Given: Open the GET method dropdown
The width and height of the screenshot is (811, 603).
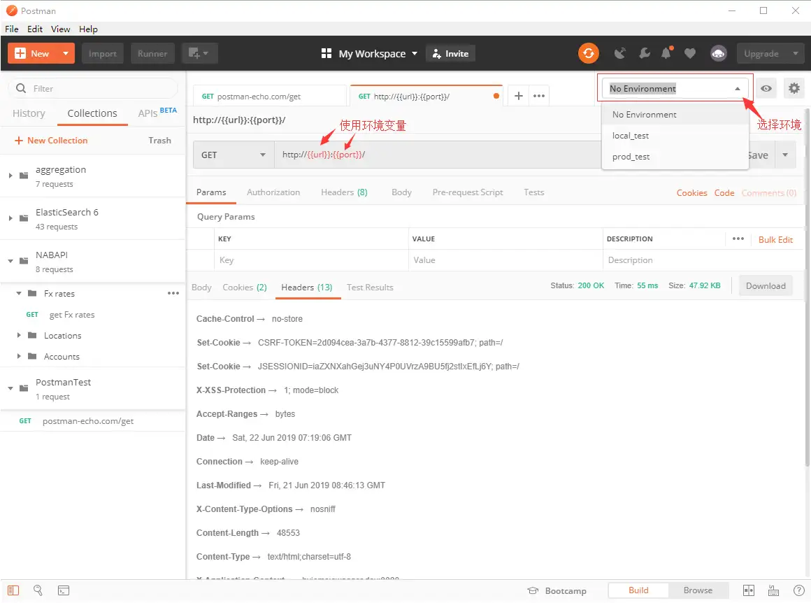Looking at the screenshot, I should point(234,155).
